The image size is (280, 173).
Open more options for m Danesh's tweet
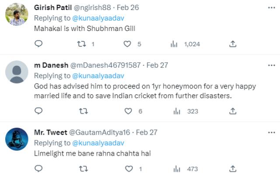tap(271, 65)
